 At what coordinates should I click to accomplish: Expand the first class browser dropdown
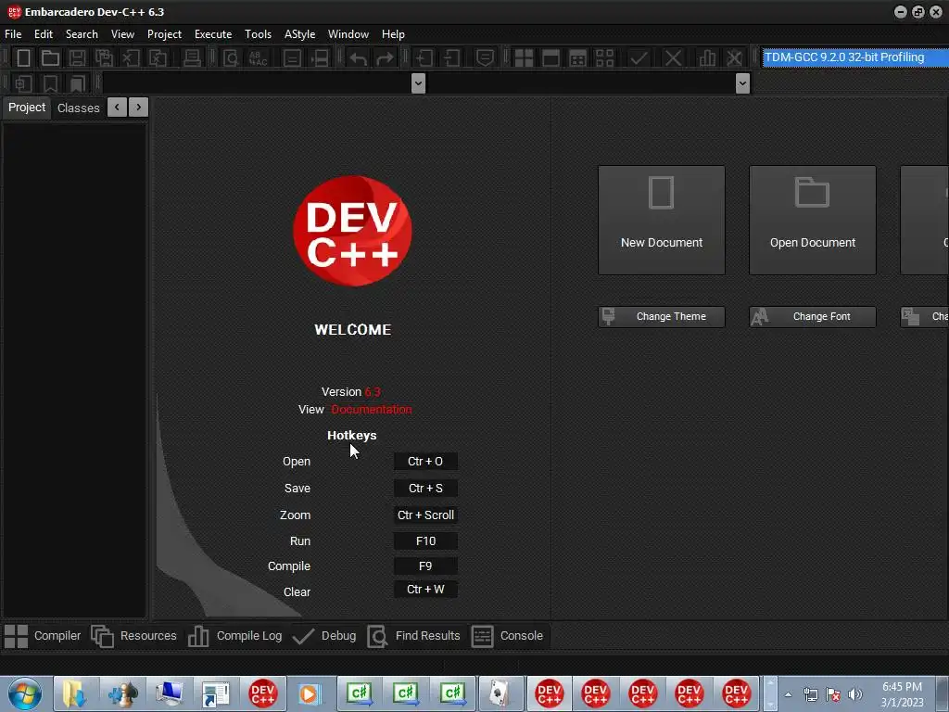tap(418, 83)
